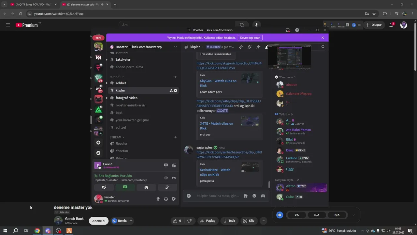Open pinned messages in klipler
The image size is (417, 235).
pyautogui.click(x=258, y=47)
